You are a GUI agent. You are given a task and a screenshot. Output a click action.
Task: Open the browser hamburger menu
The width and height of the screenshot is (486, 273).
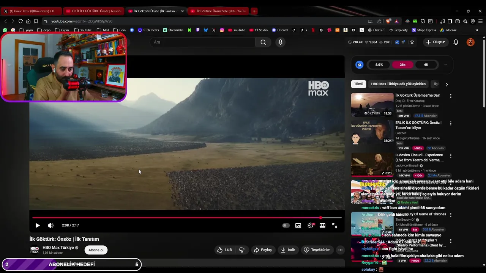click(481, 21)
